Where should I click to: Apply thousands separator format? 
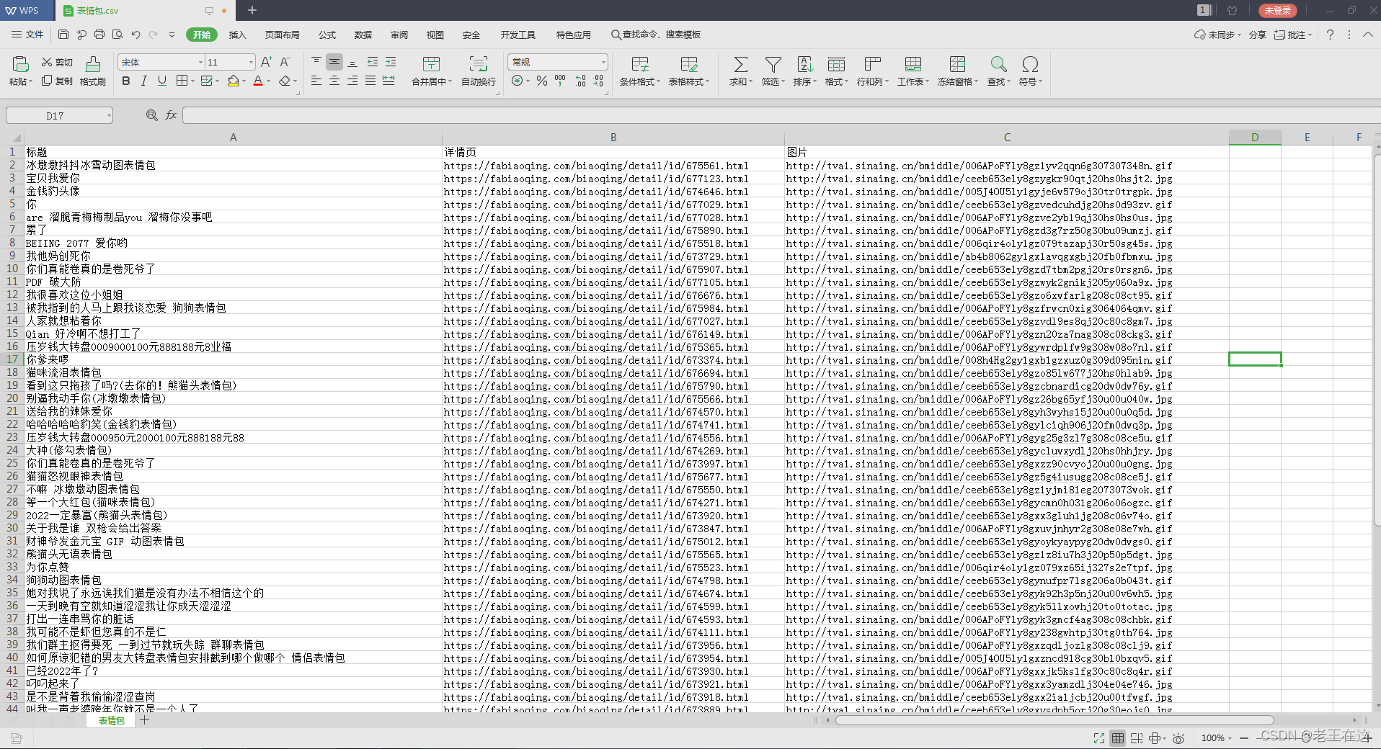pyautogui.click(x=560, y=81)
